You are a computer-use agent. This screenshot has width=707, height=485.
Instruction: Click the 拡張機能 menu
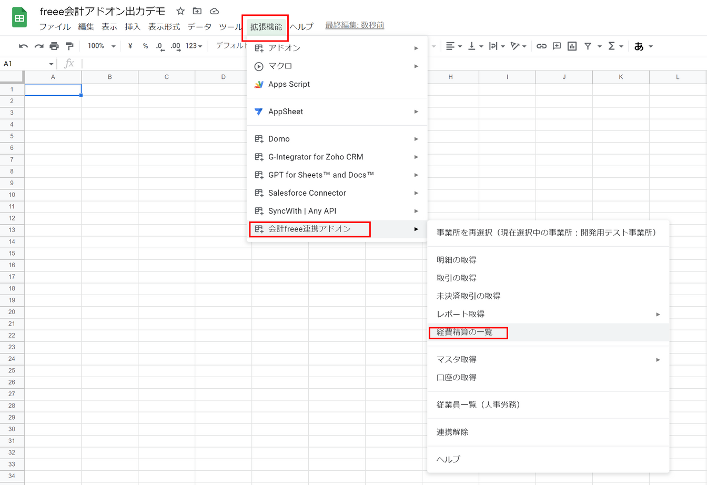(266, 27)
